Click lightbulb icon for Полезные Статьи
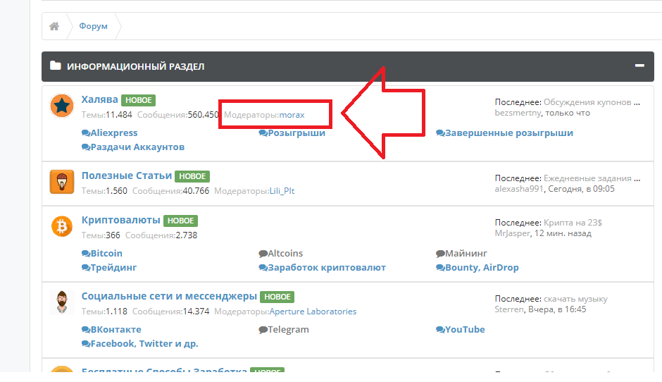 coord(62,182)
